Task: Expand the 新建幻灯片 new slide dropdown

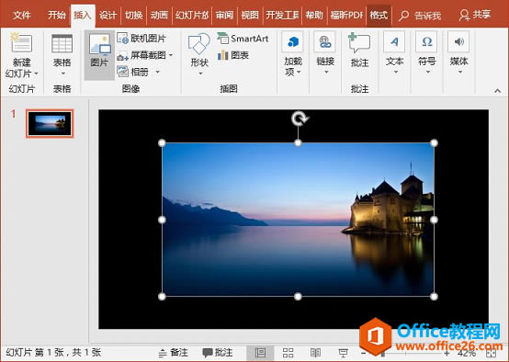Action: (21, 74)
